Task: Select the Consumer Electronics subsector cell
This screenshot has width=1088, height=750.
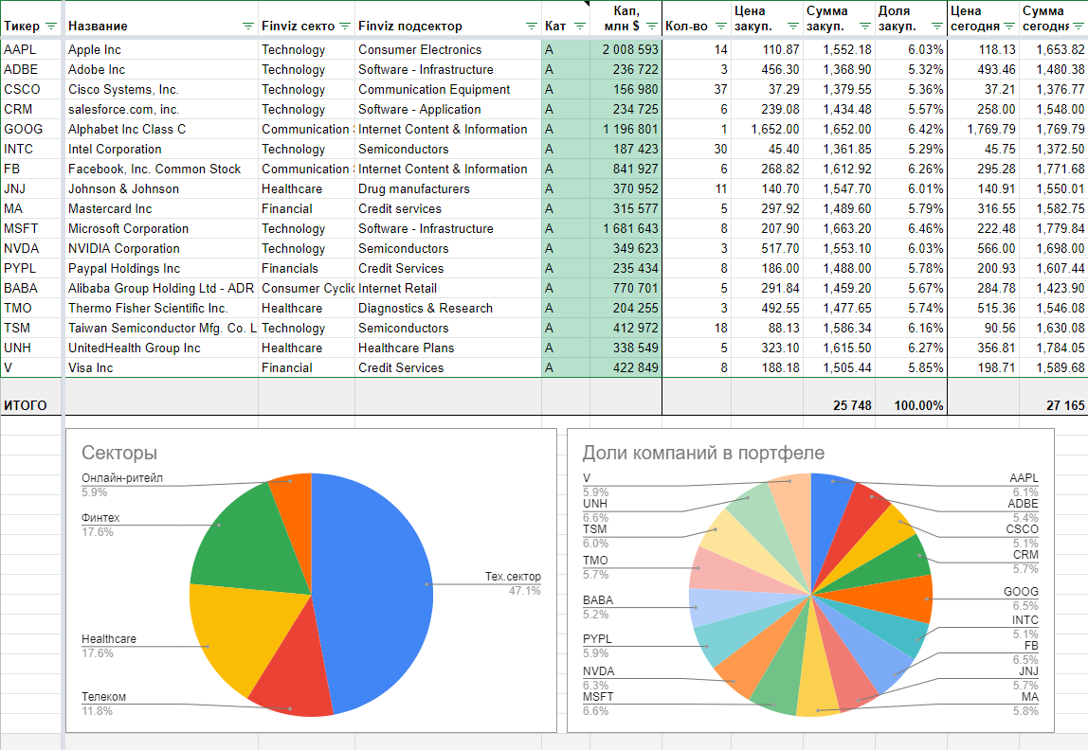Action: tap(447, 50)
